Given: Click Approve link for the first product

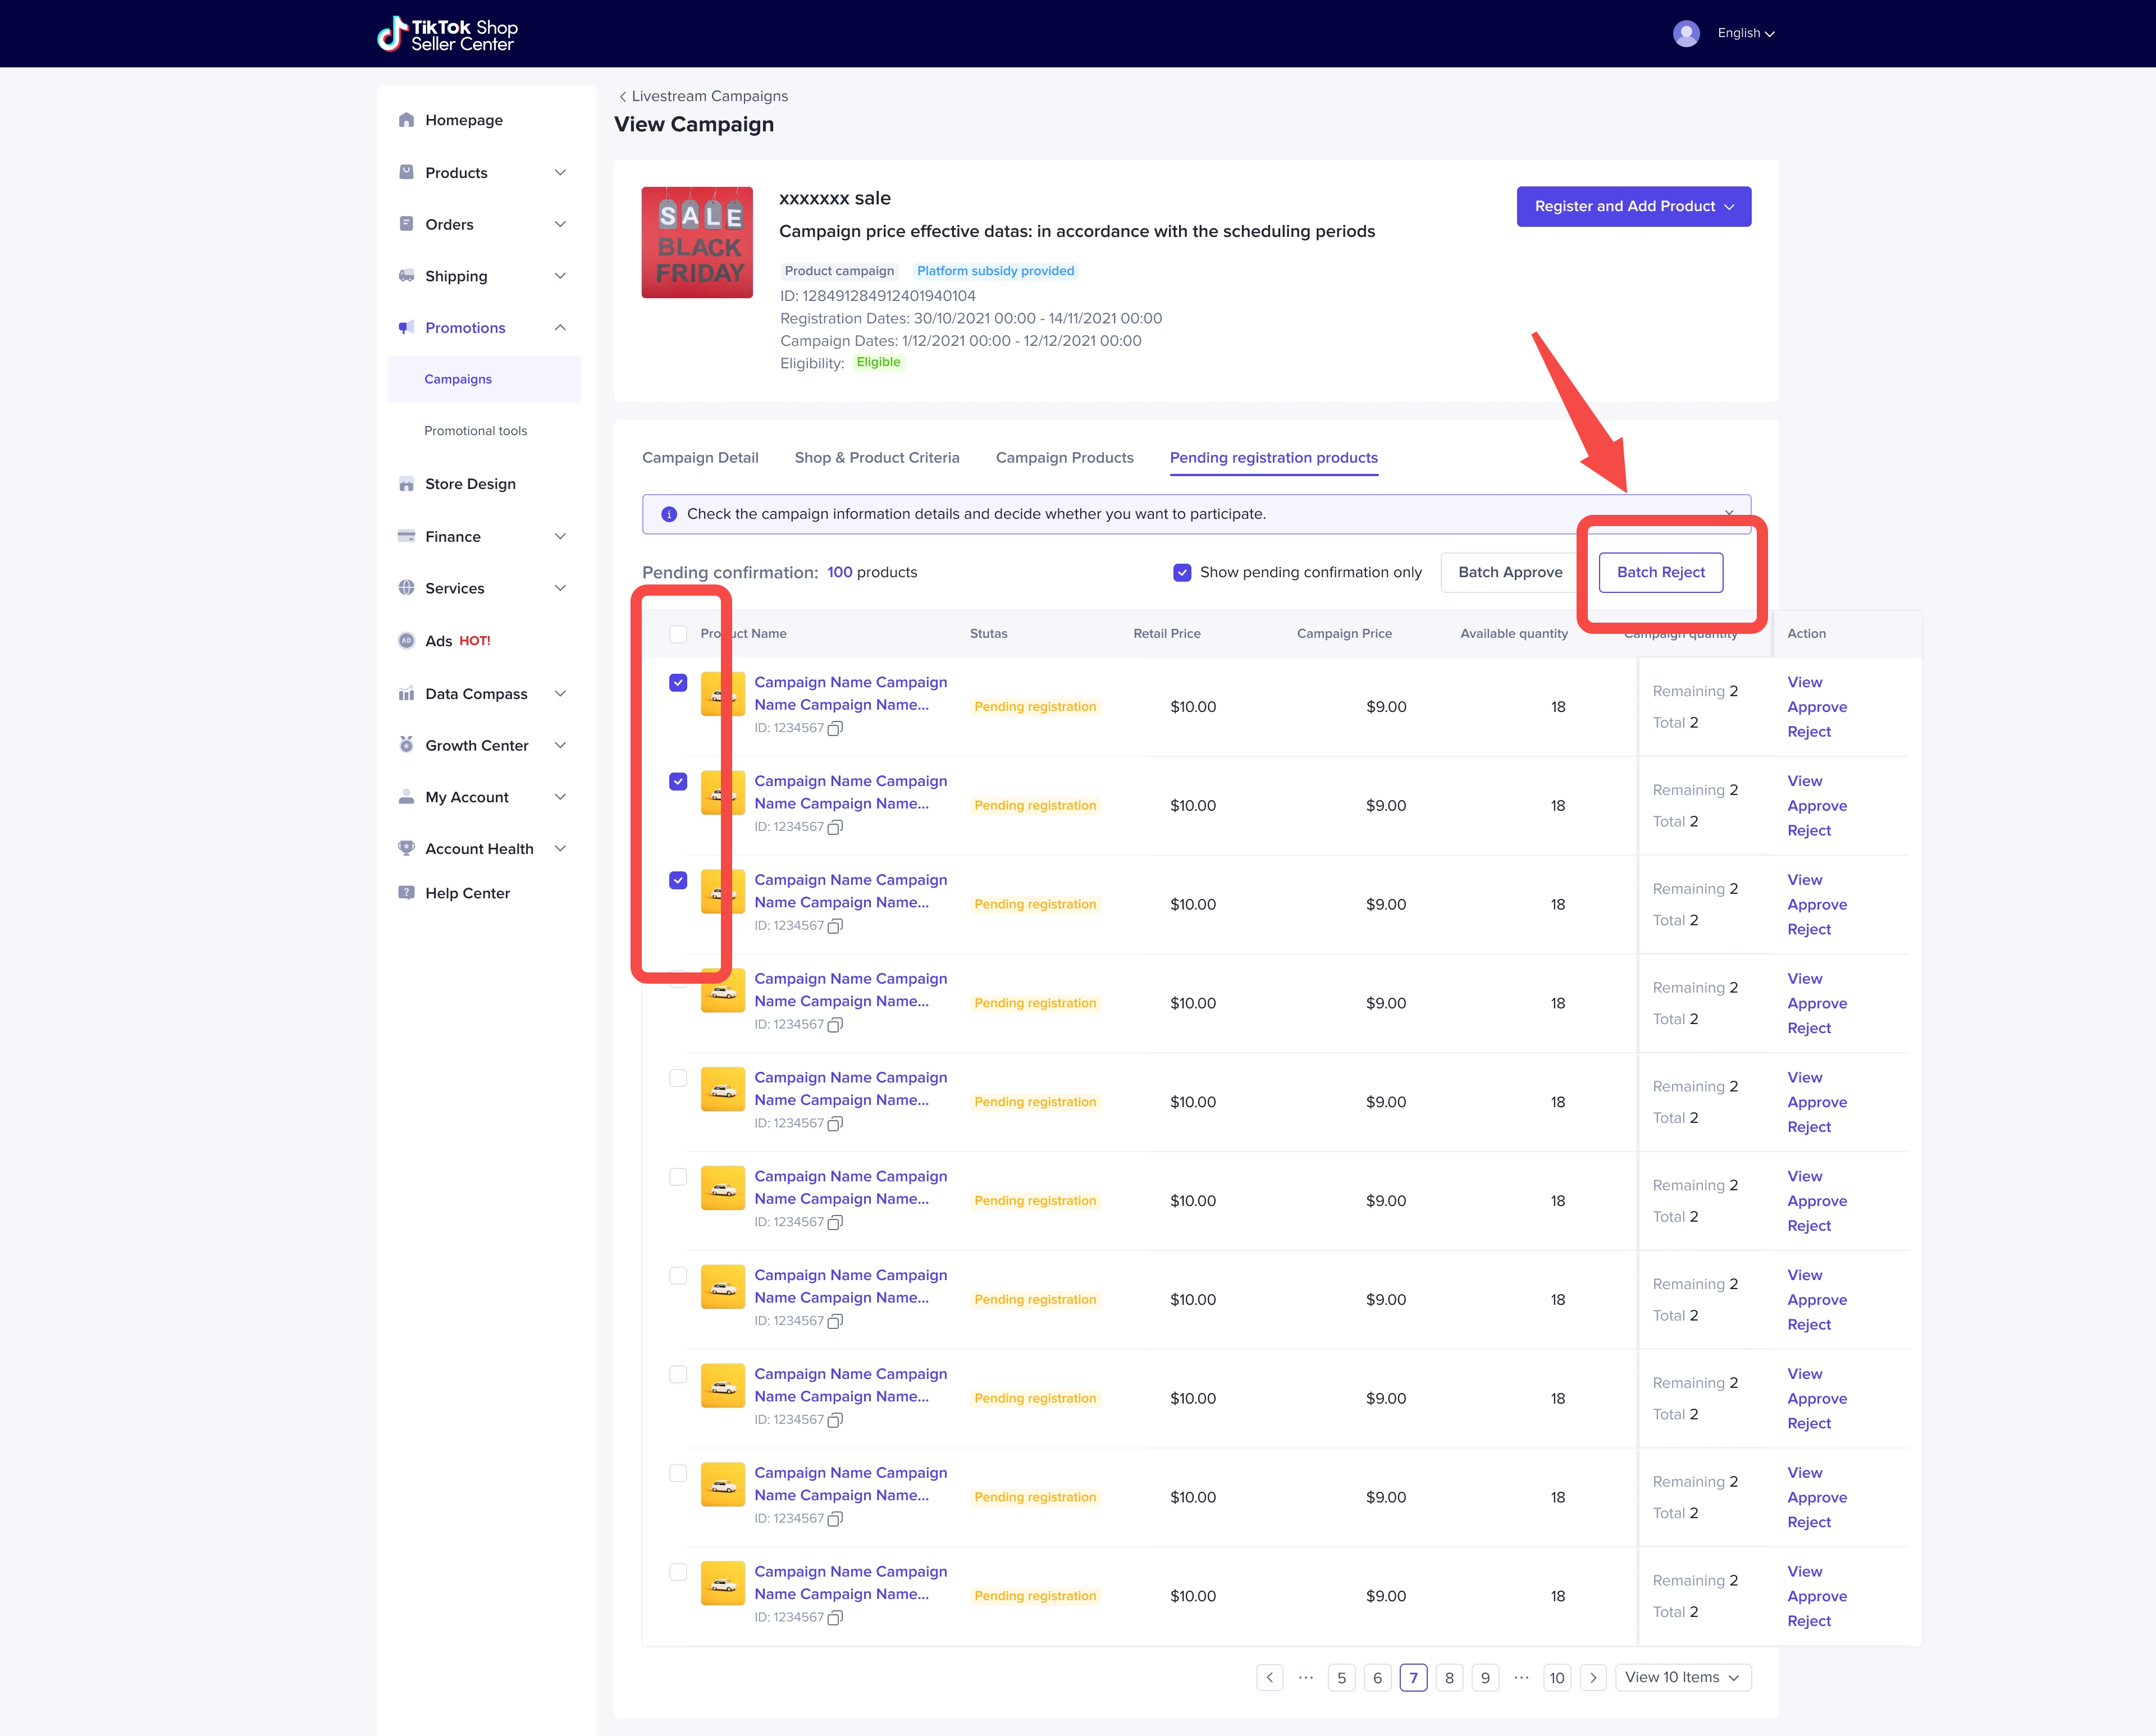Looking at the screenshot, I should (x=1816, y=707).
